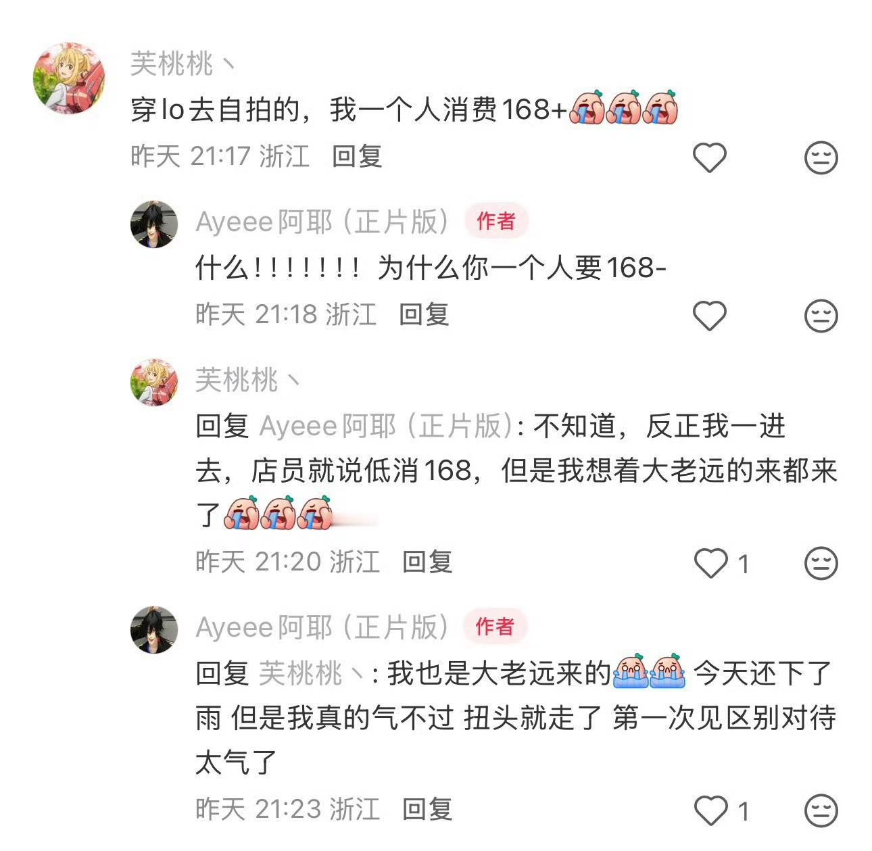The image size is (872, 851).
Task: Dislike the 21:17 comment with face icon
Action: (x=821, y=157)
